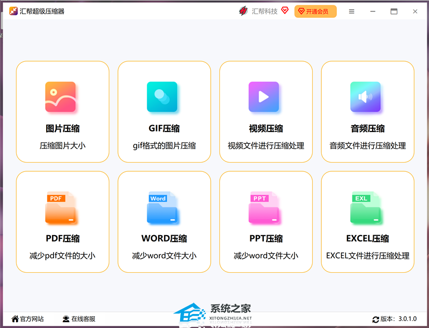Click the WORD压缩 title label
This screenshot has width=429, height=328.
tap(164, 238)
